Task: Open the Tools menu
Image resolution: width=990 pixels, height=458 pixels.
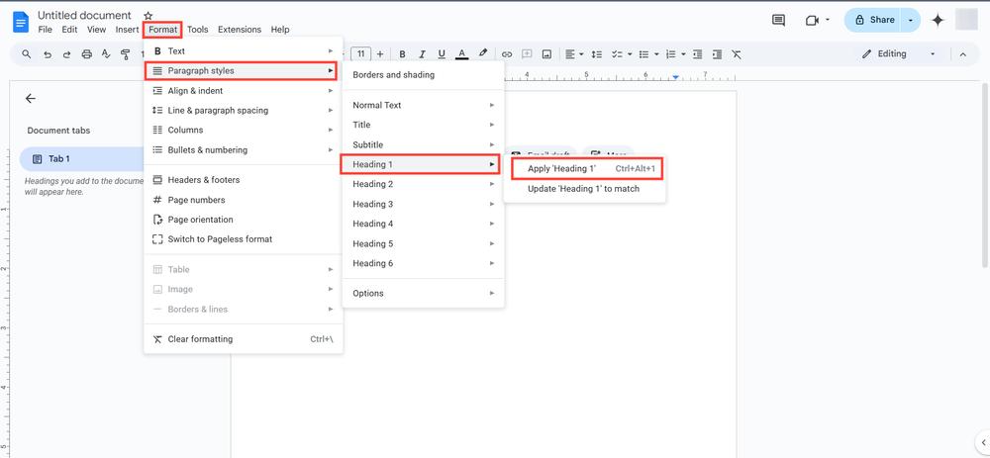Action: coord(198,30)
